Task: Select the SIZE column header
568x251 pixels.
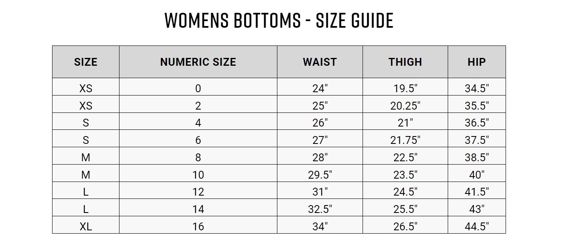Action: click(x=86, y=62)
